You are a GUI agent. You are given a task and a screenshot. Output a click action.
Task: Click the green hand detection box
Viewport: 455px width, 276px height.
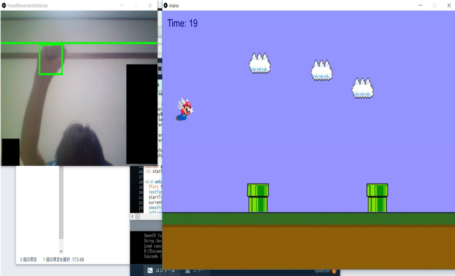pyautogui.click(x=51, y=59)
